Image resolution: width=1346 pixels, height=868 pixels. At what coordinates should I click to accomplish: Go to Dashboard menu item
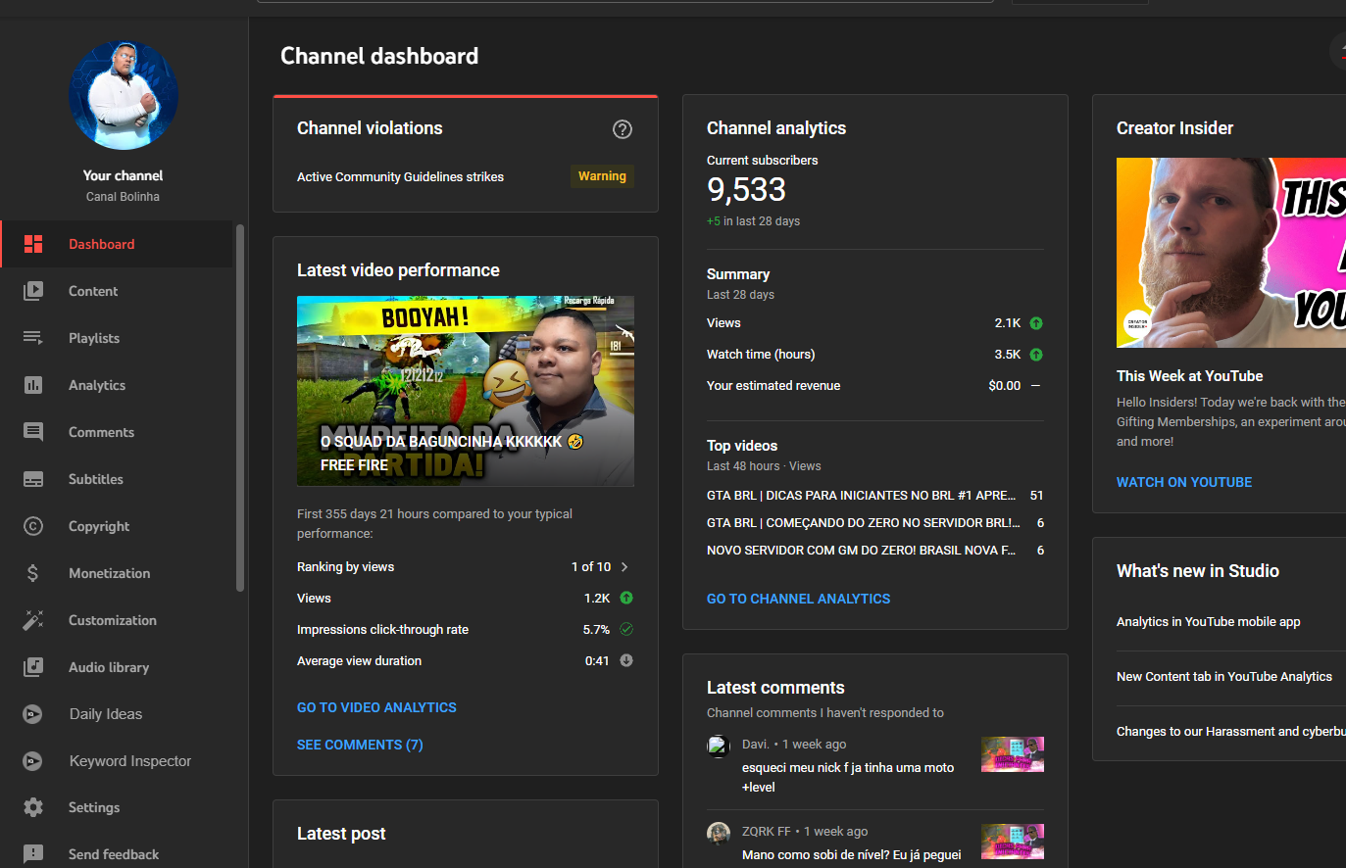coord(116,244)
